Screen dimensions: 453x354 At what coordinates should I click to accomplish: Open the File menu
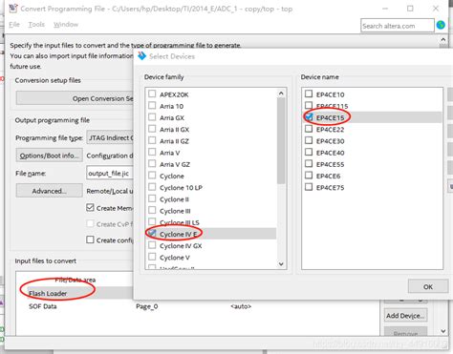click(14, 25)
